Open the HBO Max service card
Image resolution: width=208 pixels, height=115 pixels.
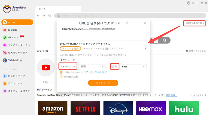[x=151, y=108]
